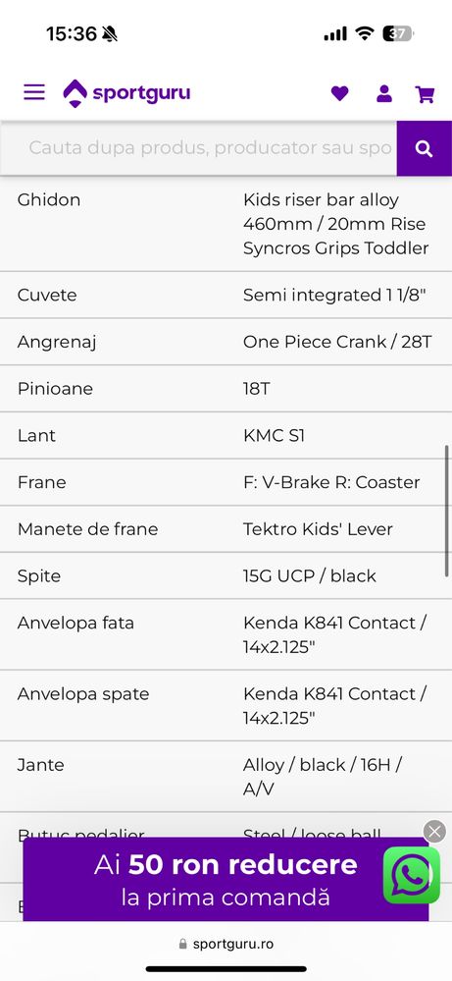Open the wishlist heart icon
Screen dimensions: 452x981
pyautogui.click(x=339, y=94)
